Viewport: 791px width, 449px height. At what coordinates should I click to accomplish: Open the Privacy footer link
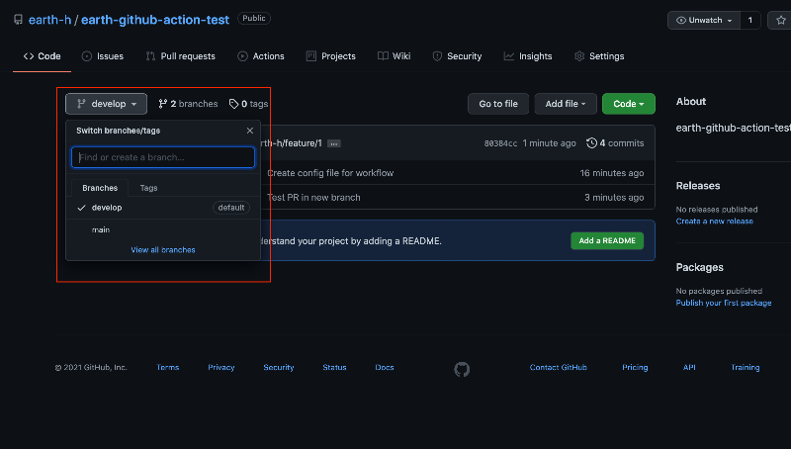[x=220, y=367]
